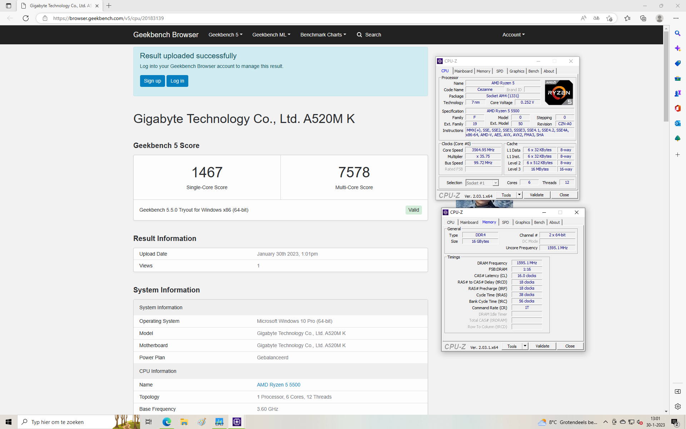Switch to CPU tab in lower CPU-Z
The height and width of the screenshot is (429, 686).
(x=451, y=222)
